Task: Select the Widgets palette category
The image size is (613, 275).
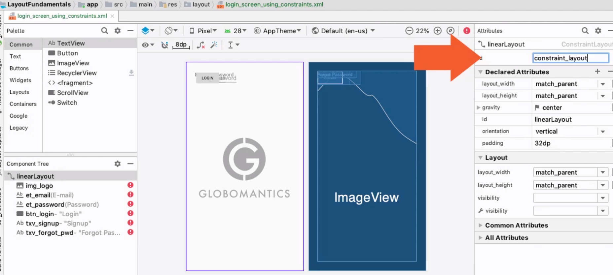Action: click(20, 80)
